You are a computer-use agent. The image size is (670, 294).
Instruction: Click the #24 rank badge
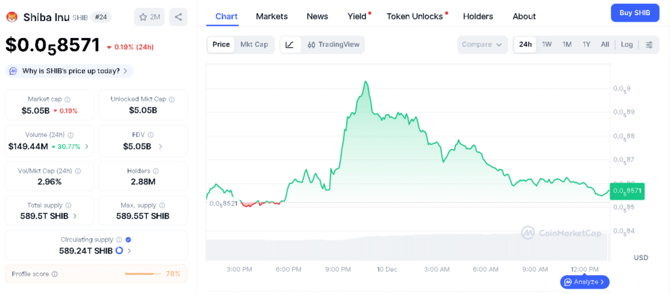pos(100,17)
